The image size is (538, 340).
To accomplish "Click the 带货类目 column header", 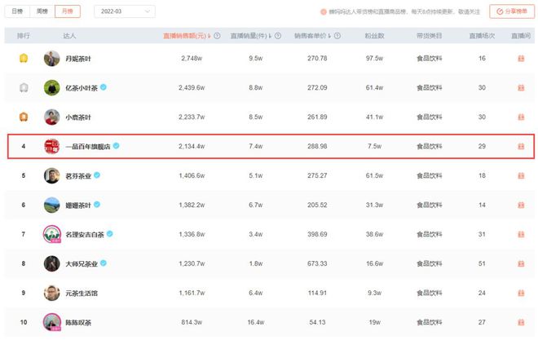I will (429, 36).
